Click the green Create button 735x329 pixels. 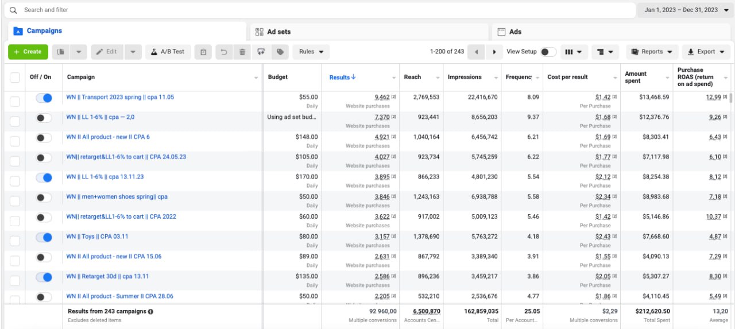(x=28, y=52)
